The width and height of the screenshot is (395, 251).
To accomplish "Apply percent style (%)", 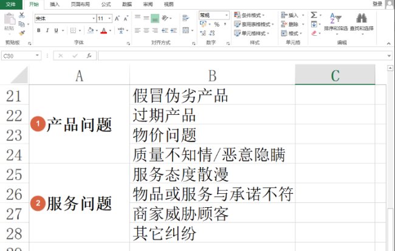I will point(217,24).
